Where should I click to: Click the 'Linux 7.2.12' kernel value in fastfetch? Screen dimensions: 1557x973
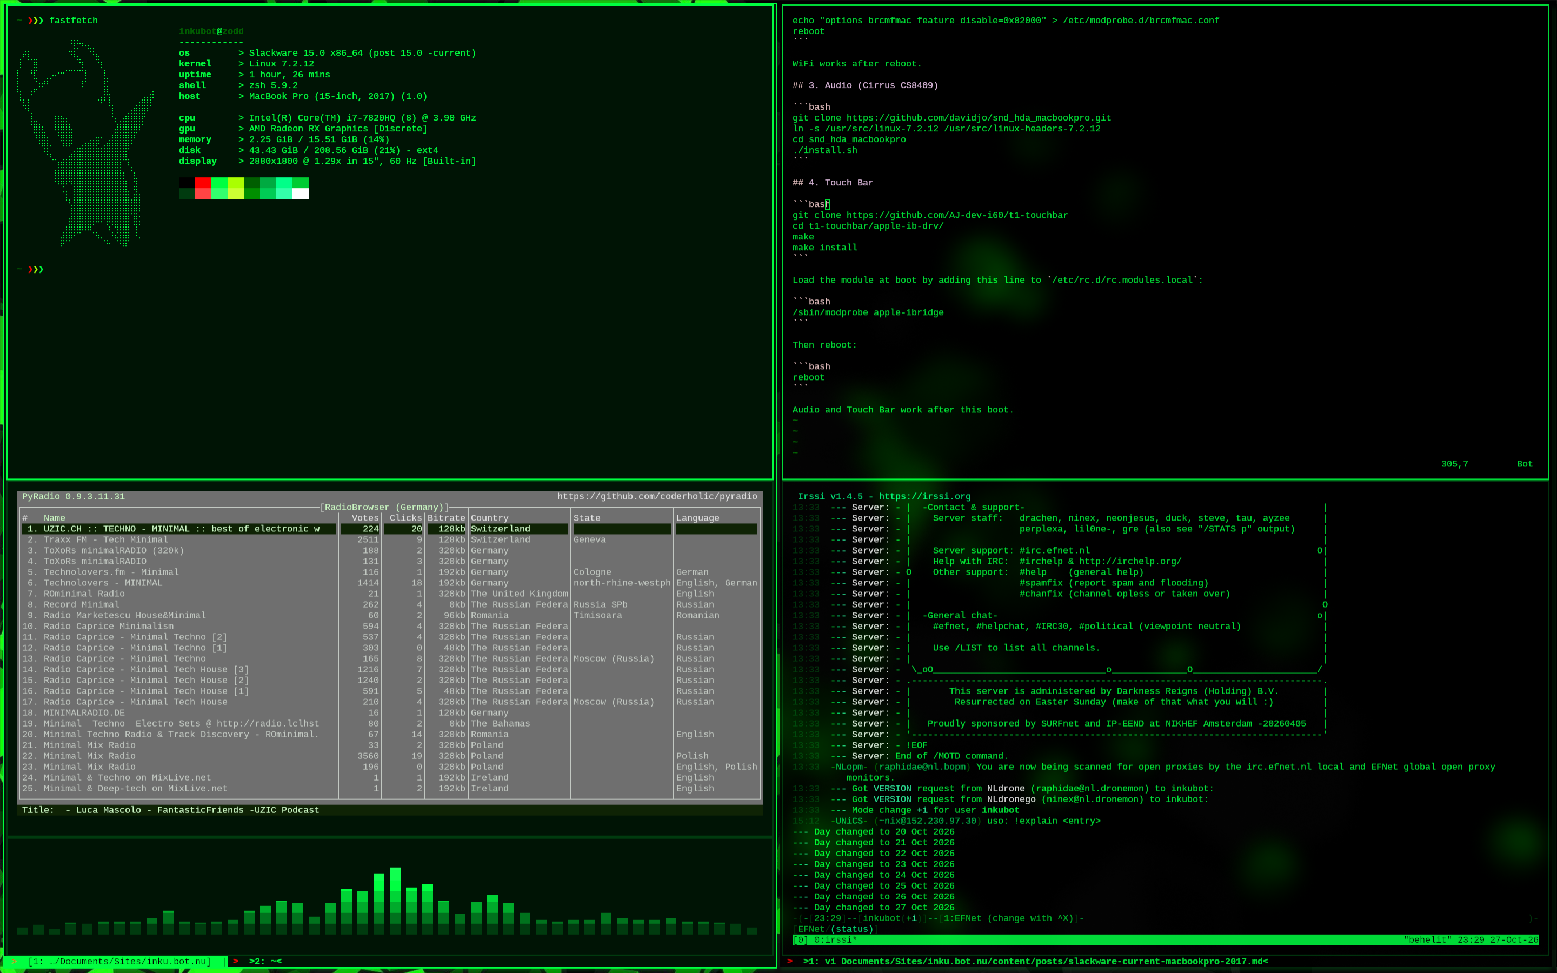pyautogui.click(x=281, y=64)
